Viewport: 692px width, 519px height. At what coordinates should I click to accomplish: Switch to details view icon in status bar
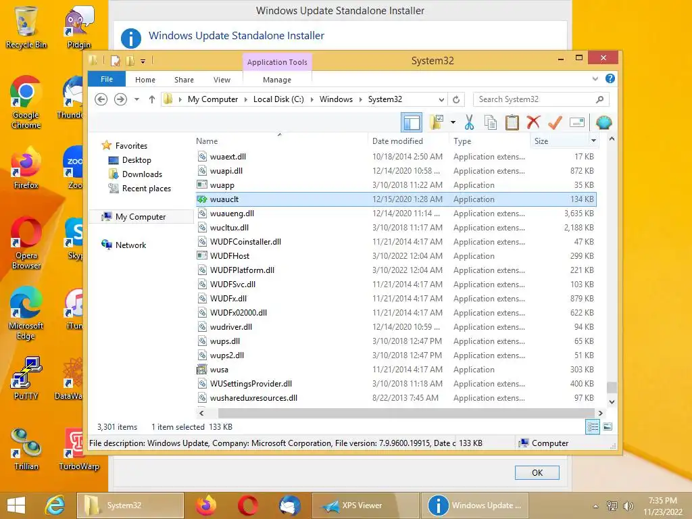click(x=593, y=427)
